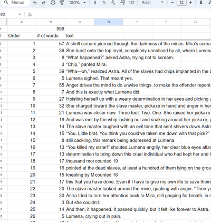Viewport: 211px width, 222px height.
Task: Toggle Bold formatting
Action: point(201,3)
